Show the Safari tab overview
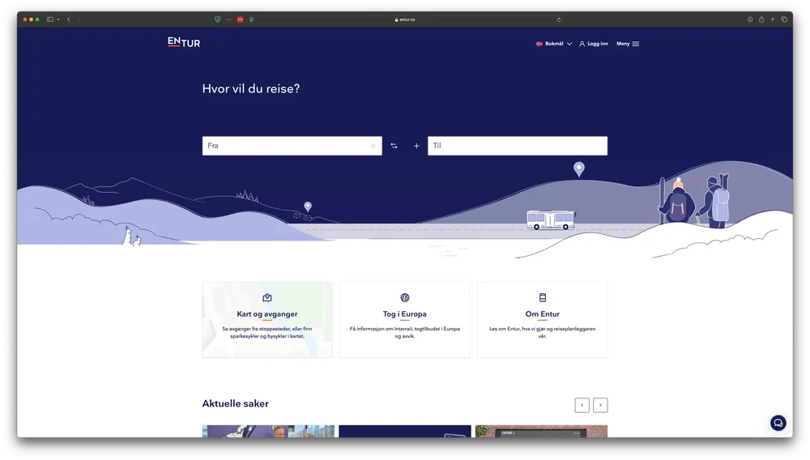This screenshot has height=460, width=810. pyautogui.click(x=784, y=19)
